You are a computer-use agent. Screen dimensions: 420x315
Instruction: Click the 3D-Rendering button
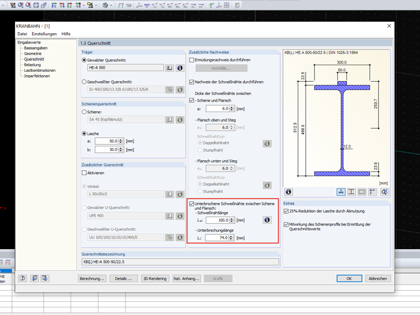[x=154, y=279]
